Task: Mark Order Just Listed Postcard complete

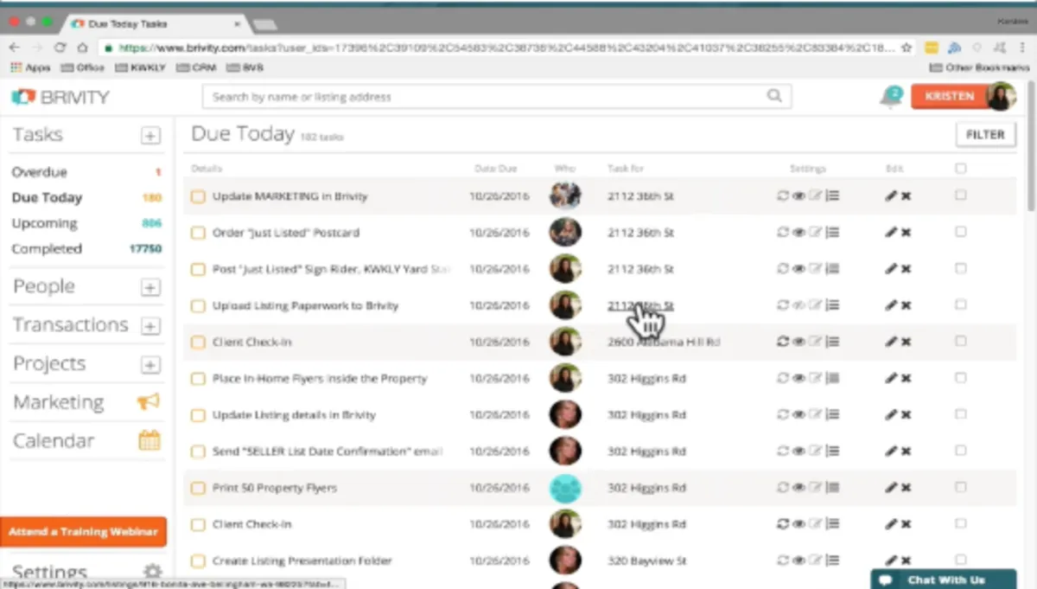Action: pos(198,233)
